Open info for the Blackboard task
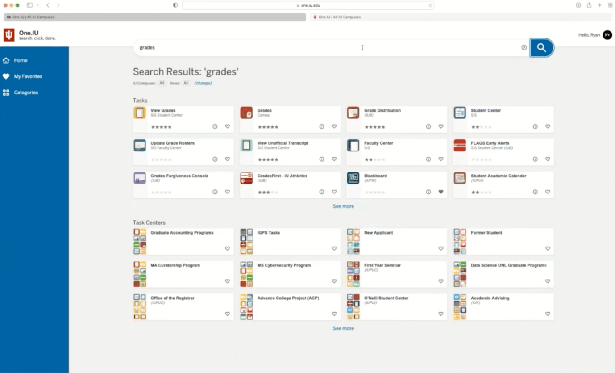 pyautogui.click(x=428, y=192)
